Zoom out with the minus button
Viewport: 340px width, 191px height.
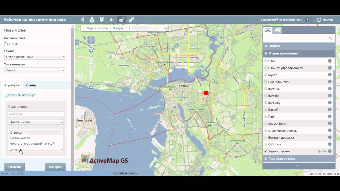[x=91, y=87]
